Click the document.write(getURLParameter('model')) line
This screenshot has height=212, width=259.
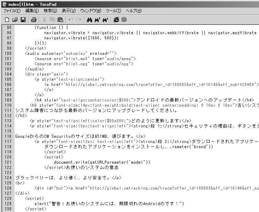102,162
